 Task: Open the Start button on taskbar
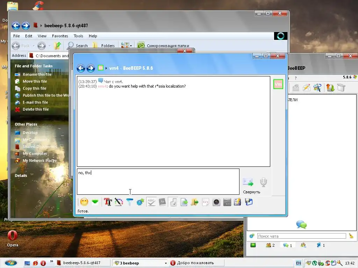coord(11,263)
